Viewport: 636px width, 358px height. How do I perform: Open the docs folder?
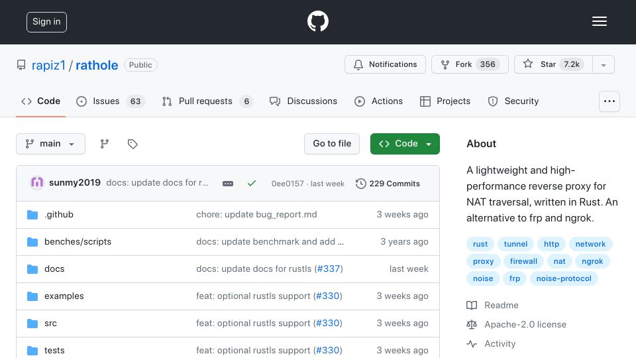(54, 268)
